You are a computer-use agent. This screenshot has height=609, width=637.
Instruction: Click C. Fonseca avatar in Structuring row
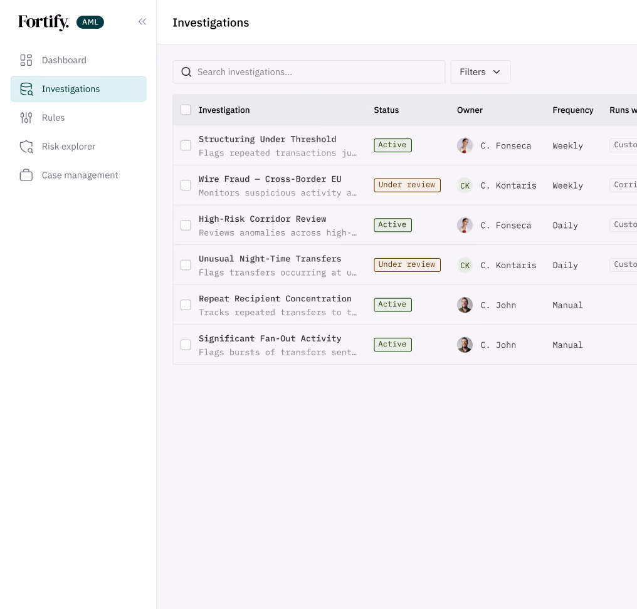(x=465, y=145)
